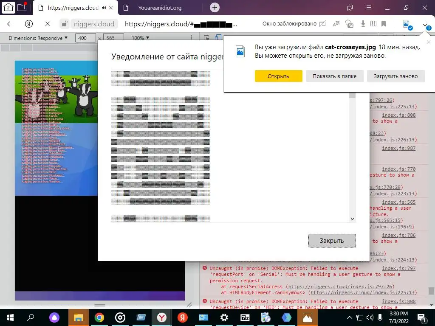This screenshot has height=326, width=435.
Task: Open the index.js:786 console source link
Action: (x=398, y=235)
